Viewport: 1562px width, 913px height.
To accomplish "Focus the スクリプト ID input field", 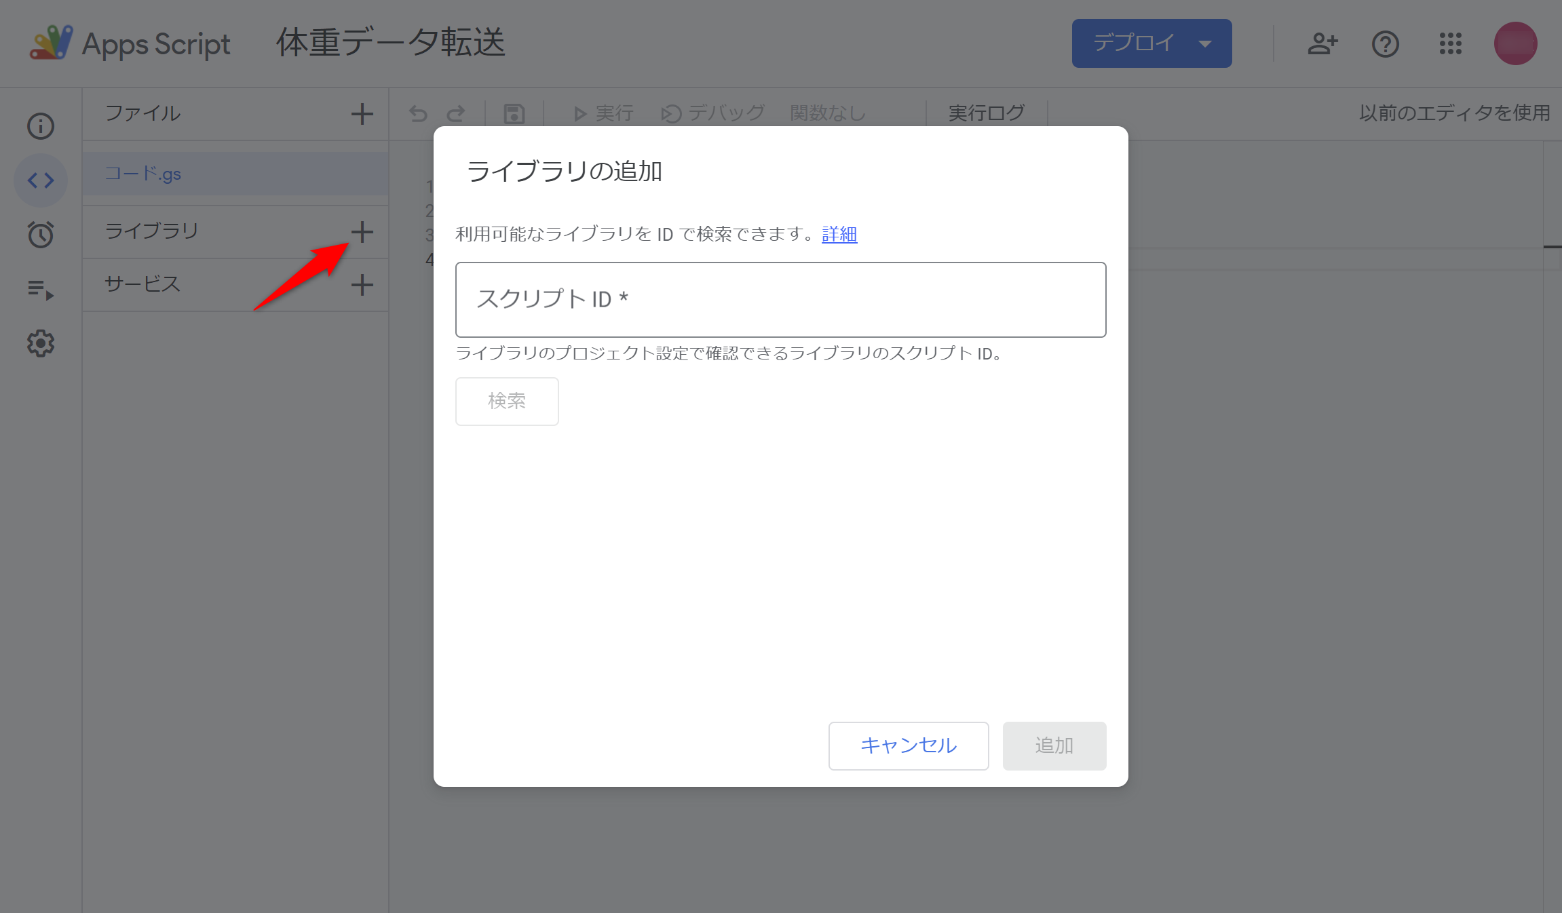I will 780,300.
